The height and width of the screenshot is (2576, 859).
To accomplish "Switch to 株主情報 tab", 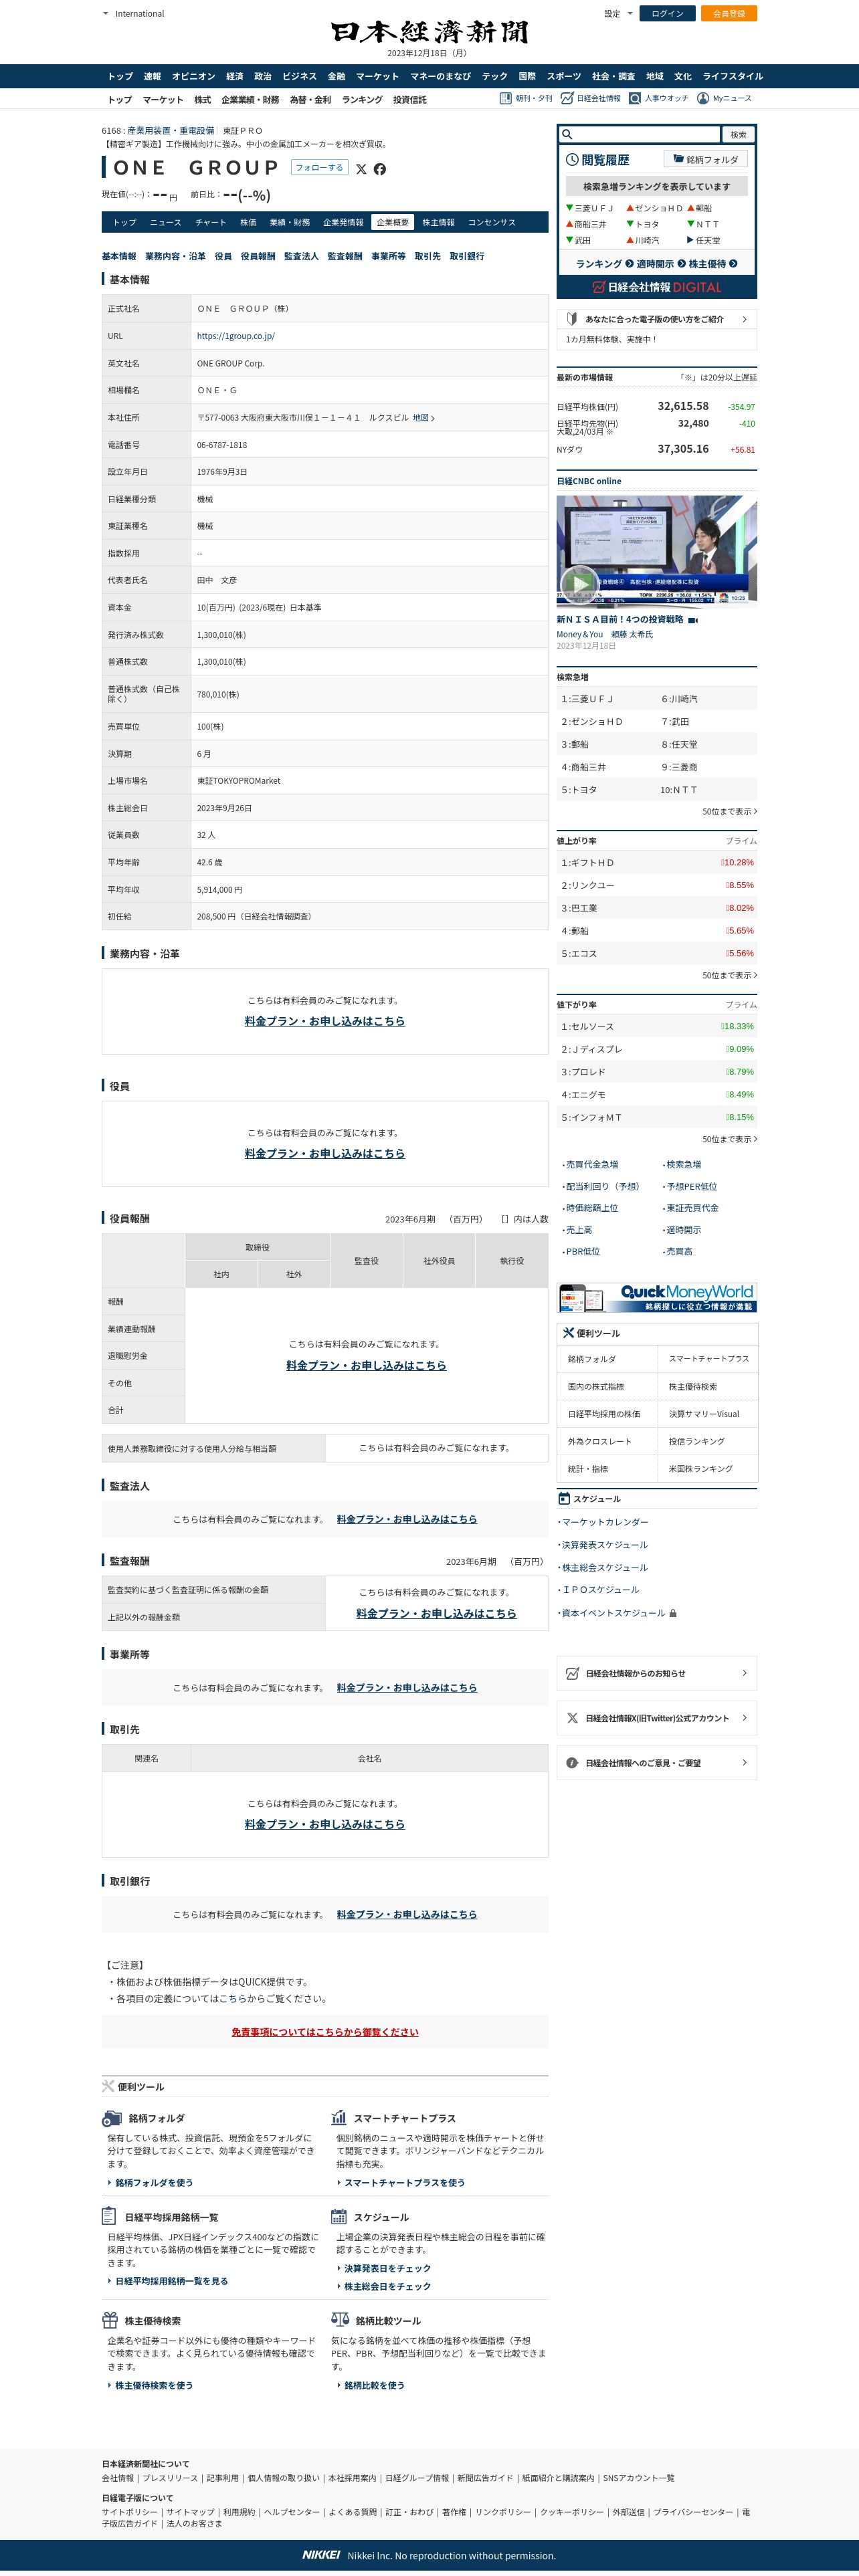I will (x=438, y=223).
